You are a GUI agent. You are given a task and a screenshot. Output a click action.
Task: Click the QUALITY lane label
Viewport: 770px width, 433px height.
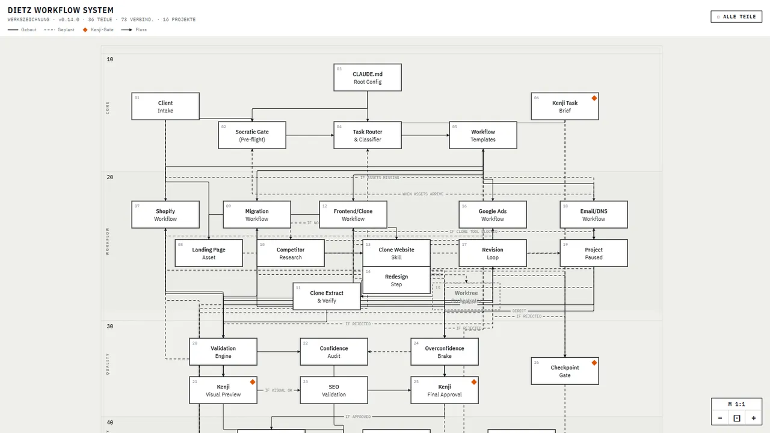click(x=108, y=364)
